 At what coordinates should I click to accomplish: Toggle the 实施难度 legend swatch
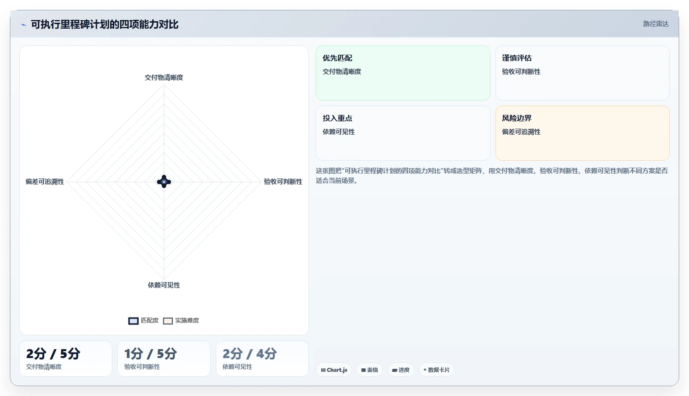point(168,321)
